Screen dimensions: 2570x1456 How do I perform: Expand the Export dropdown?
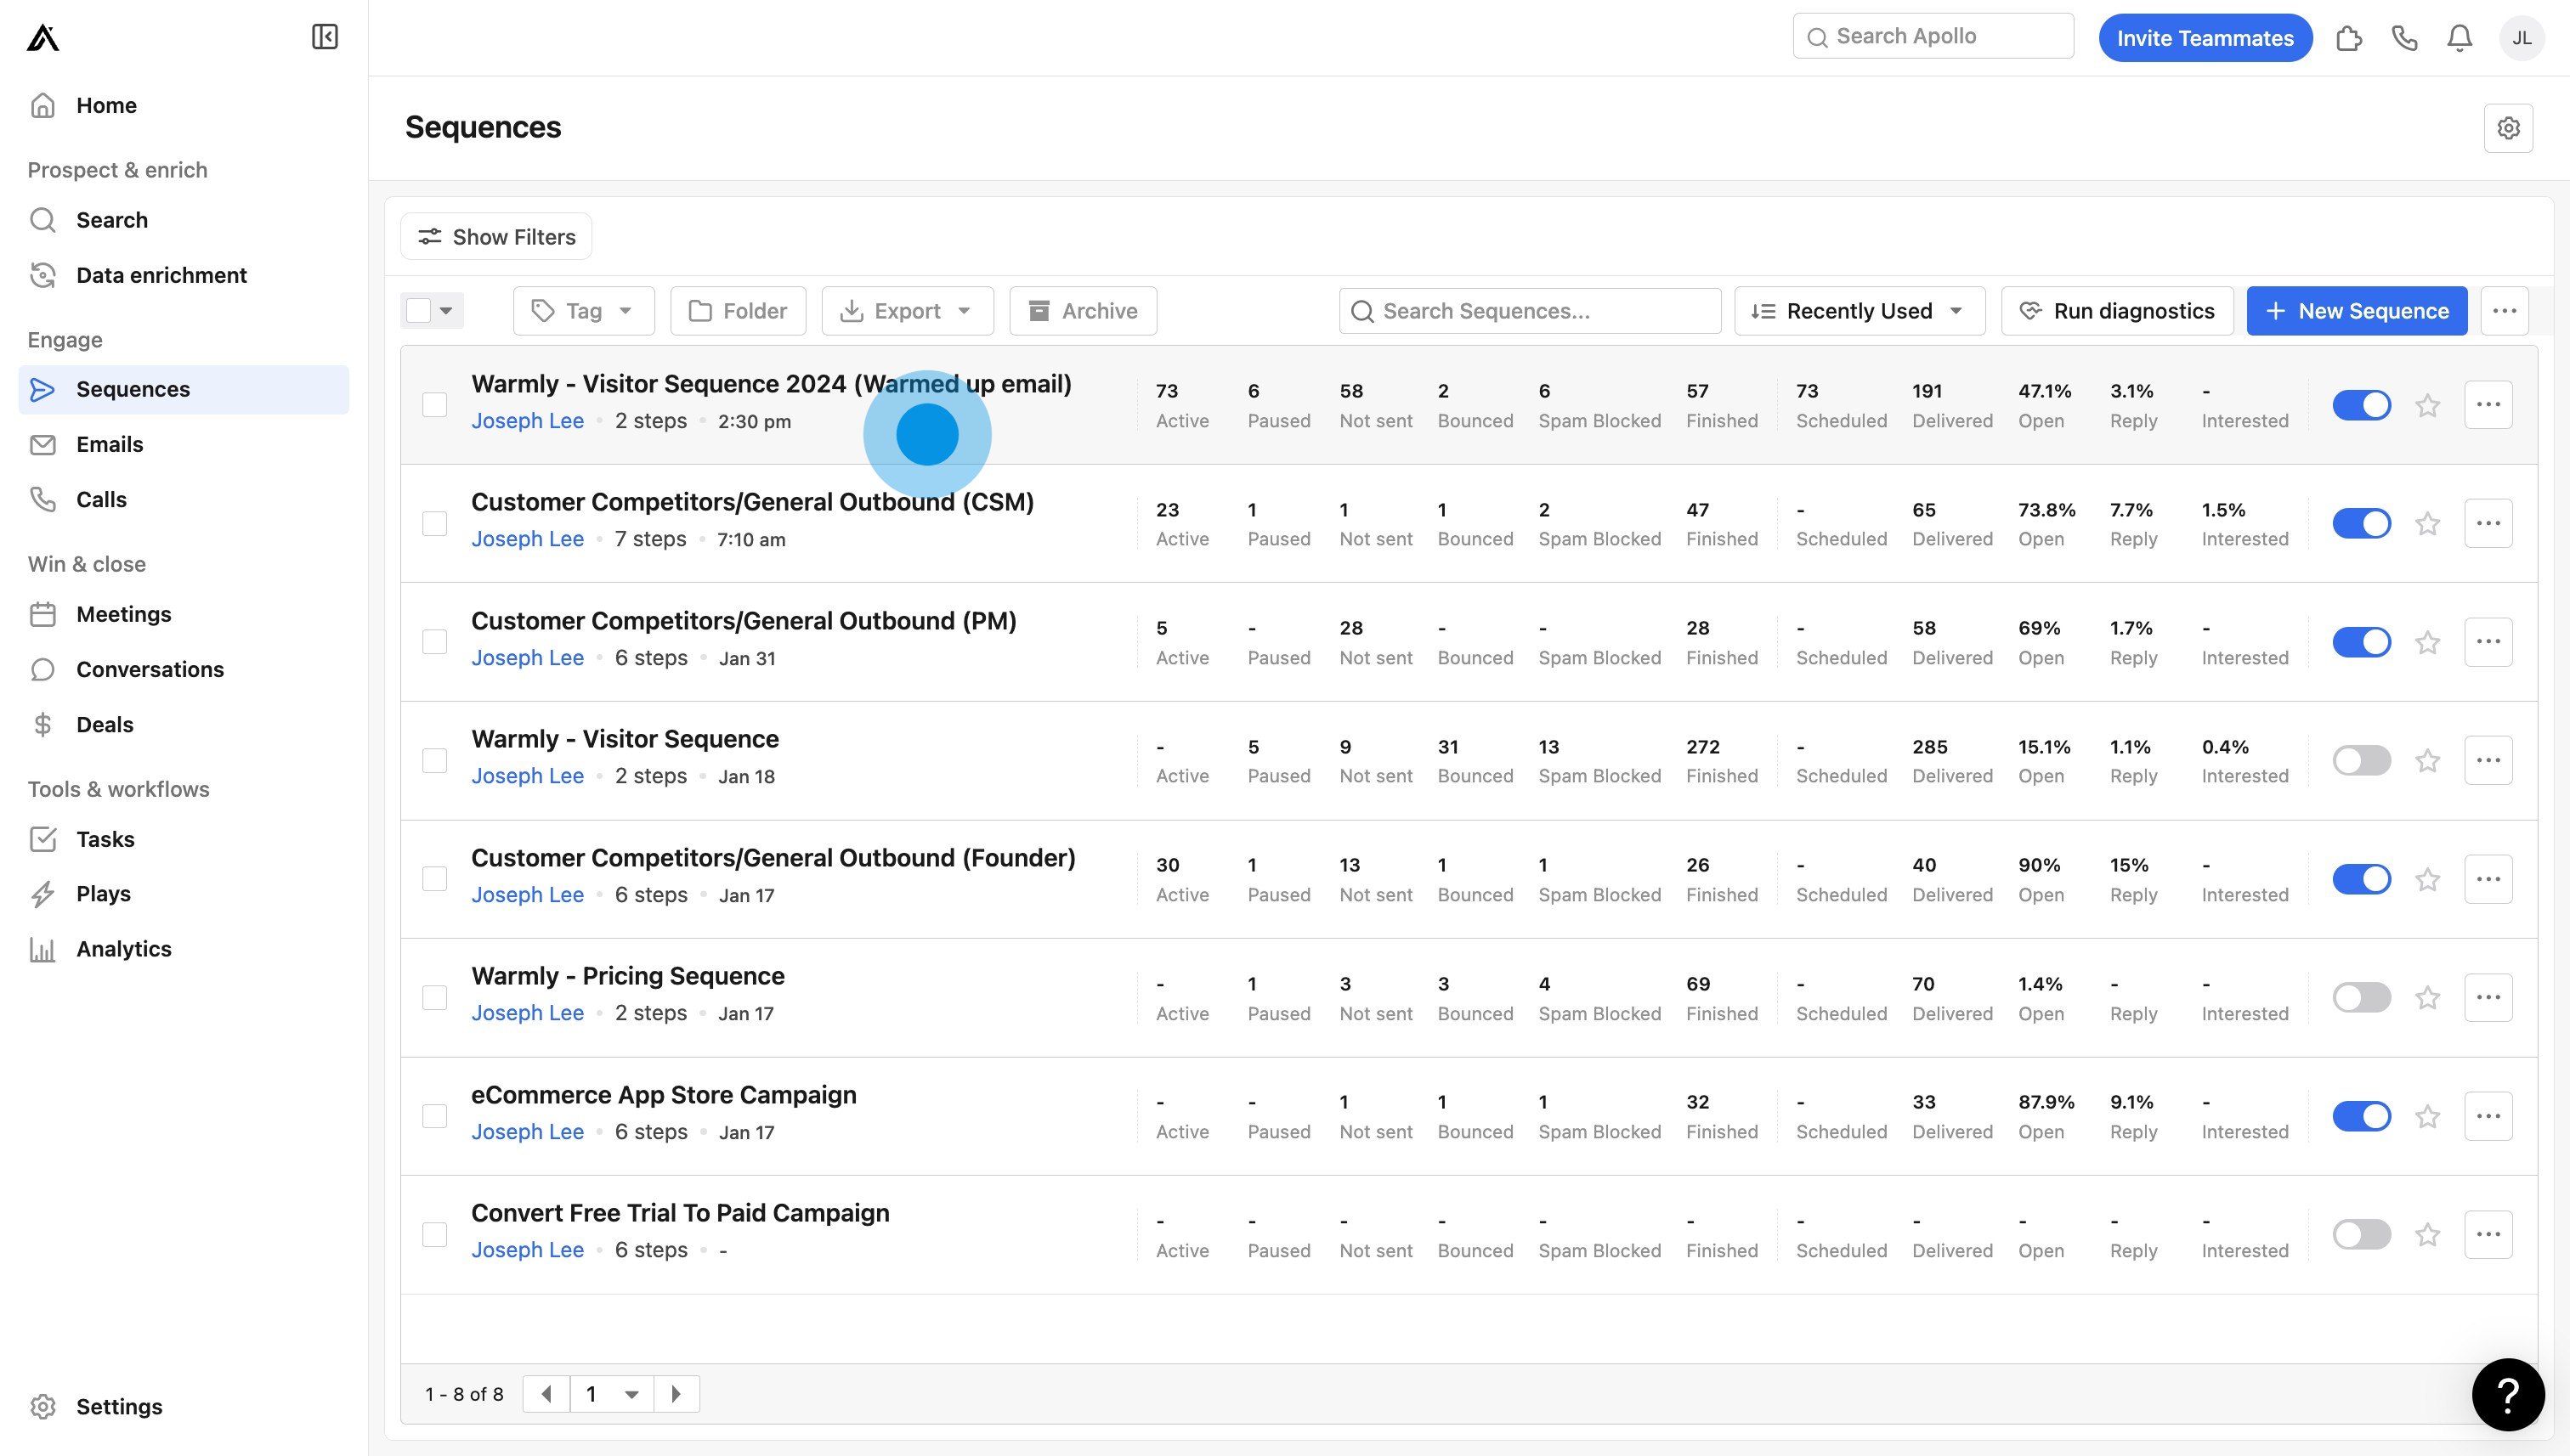[x=906, y=311]
